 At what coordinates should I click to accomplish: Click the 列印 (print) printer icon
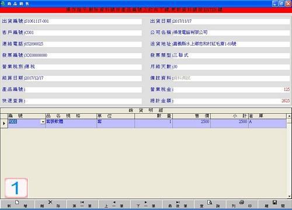pos(242,202)
